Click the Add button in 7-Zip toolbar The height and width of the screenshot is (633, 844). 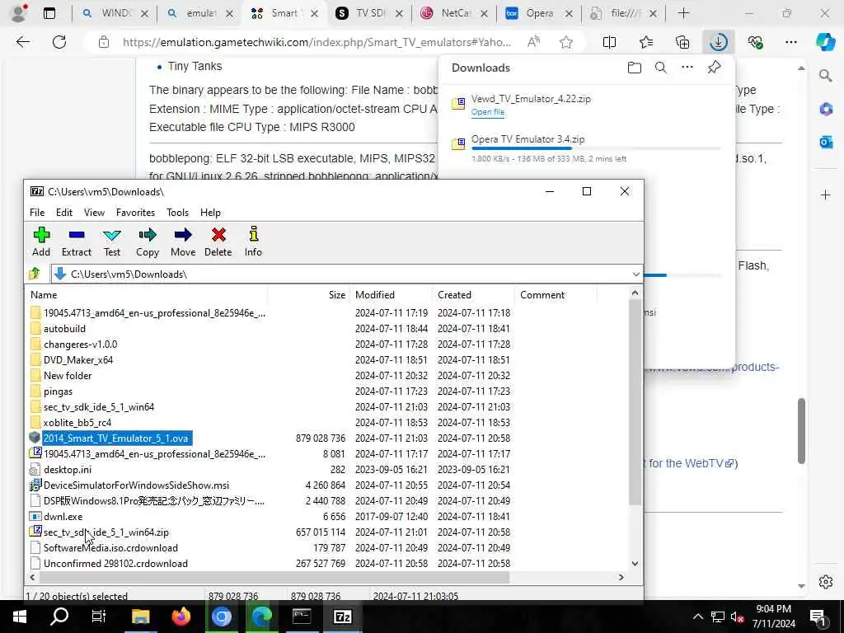pyautogui.click(x=41, y=241)
